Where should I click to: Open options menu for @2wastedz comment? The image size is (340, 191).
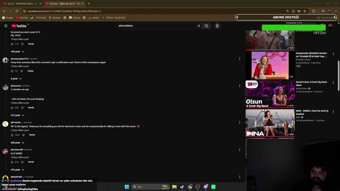(240, 86)
